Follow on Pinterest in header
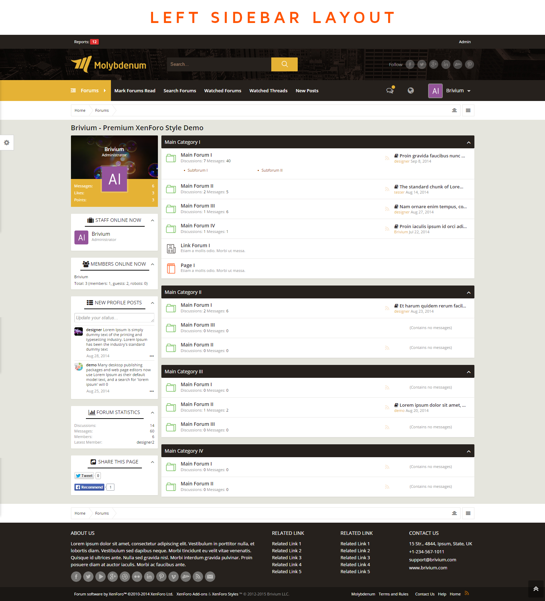The width and height of the screenshot is (545, 601). click(470, 64)
